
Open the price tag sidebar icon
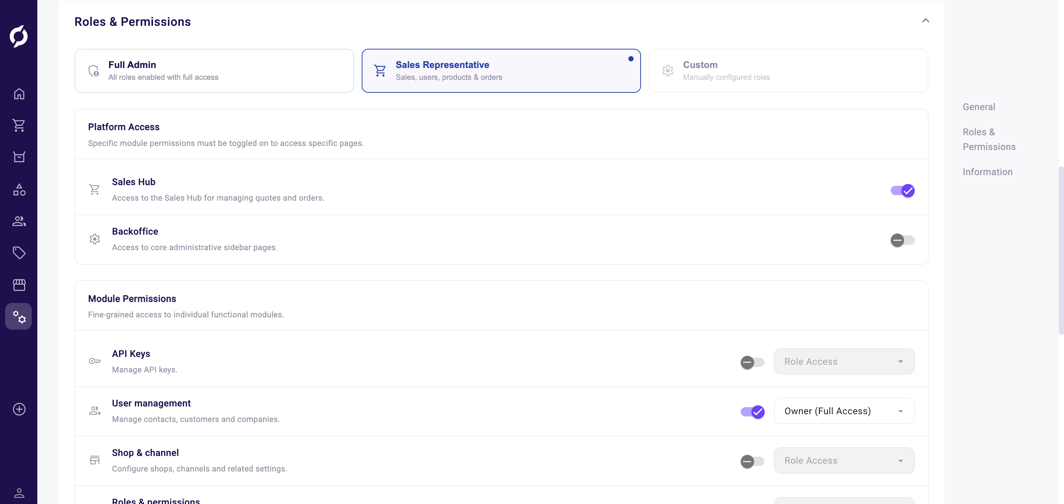tap(19, 252)
